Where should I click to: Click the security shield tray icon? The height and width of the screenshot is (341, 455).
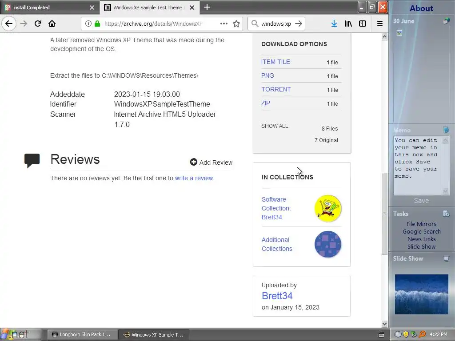406,334
